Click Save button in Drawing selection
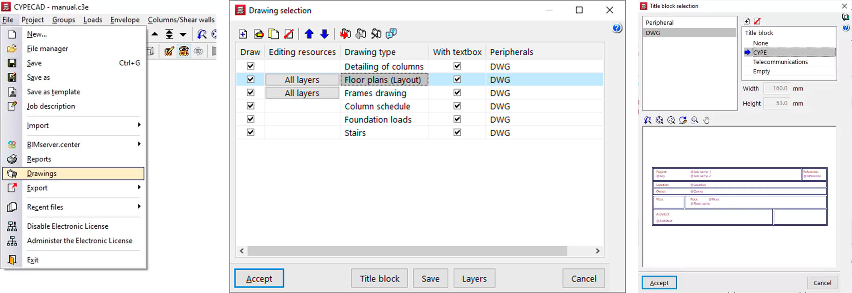The image size is (852, 293). point(430,278)
